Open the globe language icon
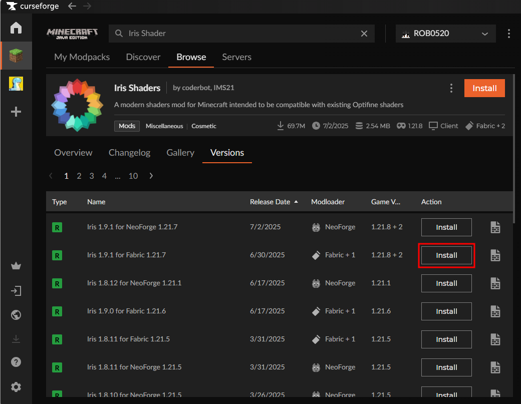The width and height of the screenshot is (521, 404). click(16, 315)
